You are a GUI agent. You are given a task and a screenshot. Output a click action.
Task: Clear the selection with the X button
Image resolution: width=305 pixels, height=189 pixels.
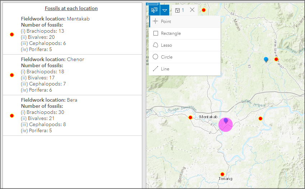(x=192, y=10)
